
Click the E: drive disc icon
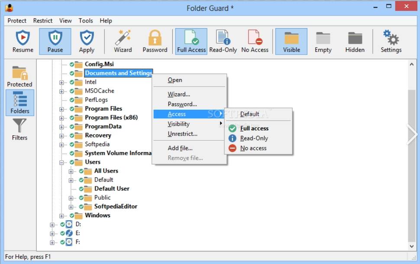[x=69, y=233]
